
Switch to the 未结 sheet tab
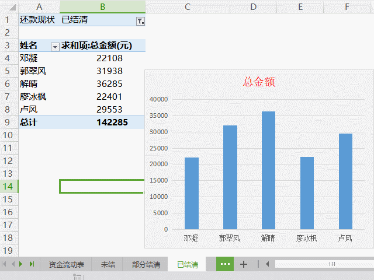pyautogui.click(x=108, y=264)
